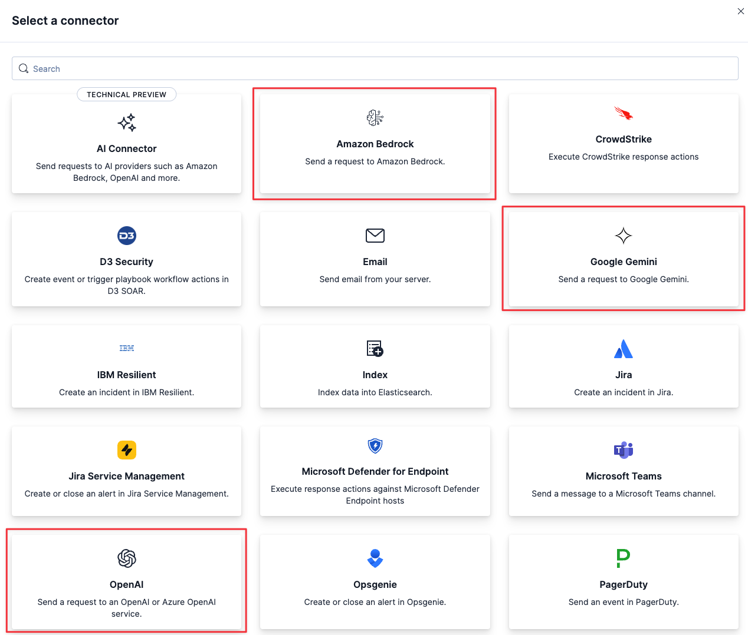Image resolution: width=748 pixels, height=635 pixels.
Task: Select the Email connector title
Action: (x=375, y=262)
